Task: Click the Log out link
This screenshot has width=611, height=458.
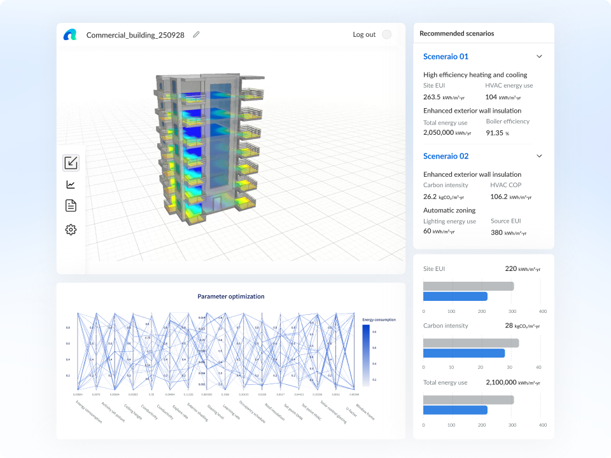Action: pos(364,34)
